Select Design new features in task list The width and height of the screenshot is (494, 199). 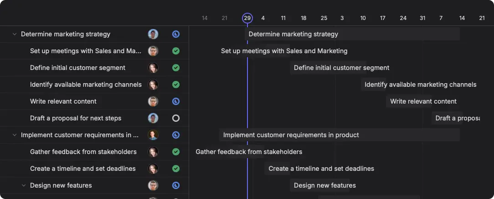[61, 185]
